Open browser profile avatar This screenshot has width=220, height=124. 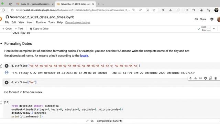[216, 10]
